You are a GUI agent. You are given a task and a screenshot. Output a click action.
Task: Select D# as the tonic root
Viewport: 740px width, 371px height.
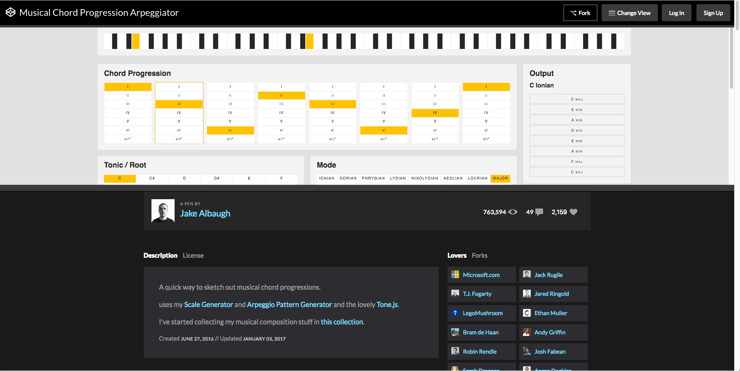[x=217, y=178]
